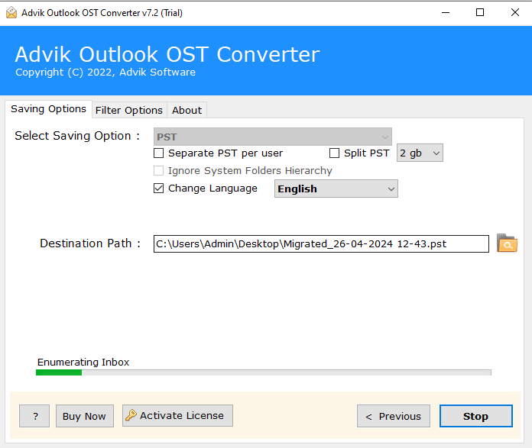Click the key icon on Activate License
The width and height of the screenshot is (532, 448).
pyautogui.click(x=131, y=415)
